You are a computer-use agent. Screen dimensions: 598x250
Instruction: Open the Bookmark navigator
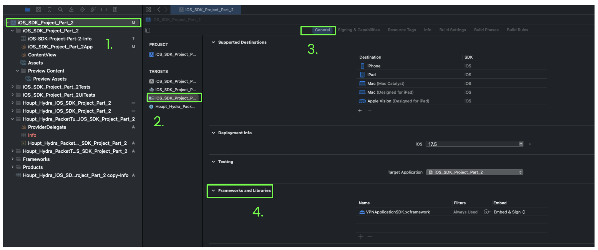point(49,10)
